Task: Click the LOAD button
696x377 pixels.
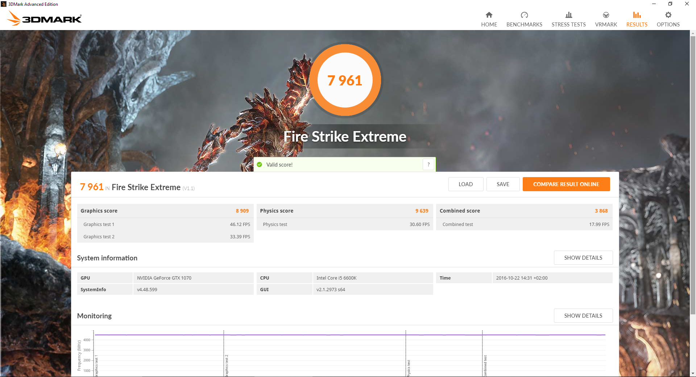Action: pos(466,184)
